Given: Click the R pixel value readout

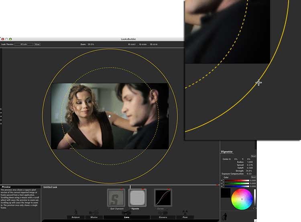Looking at the screenshot, I should [132, 44].
